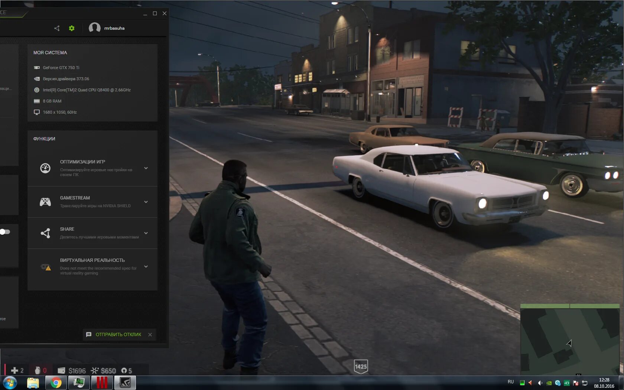Screen dimensions: 624x390
Task: Click the game optimization gauge icon
Action: (x=45, y=168)
